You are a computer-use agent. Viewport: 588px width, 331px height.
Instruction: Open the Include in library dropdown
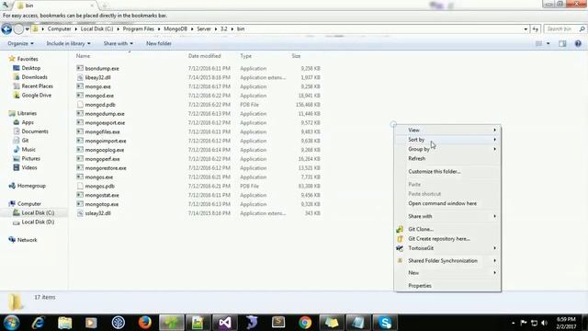pyautogui.click(x=68, y=43)
